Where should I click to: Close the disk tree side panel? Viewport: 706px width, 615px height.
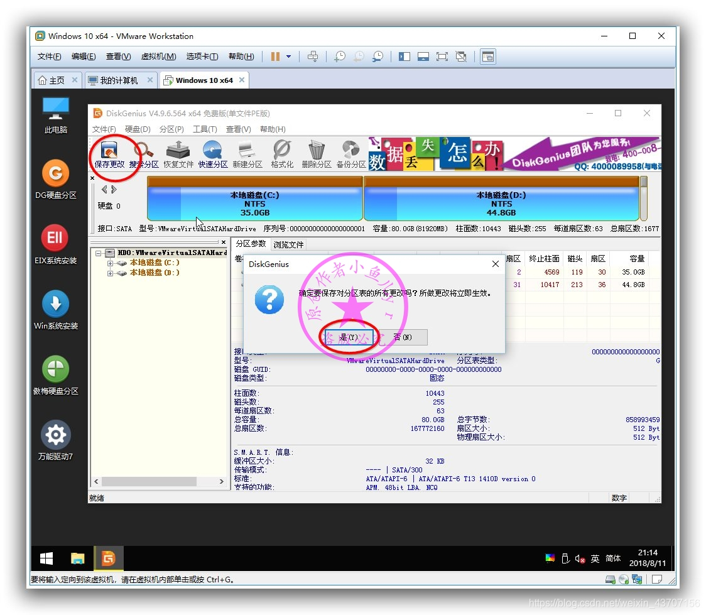[x=224, y=242]
